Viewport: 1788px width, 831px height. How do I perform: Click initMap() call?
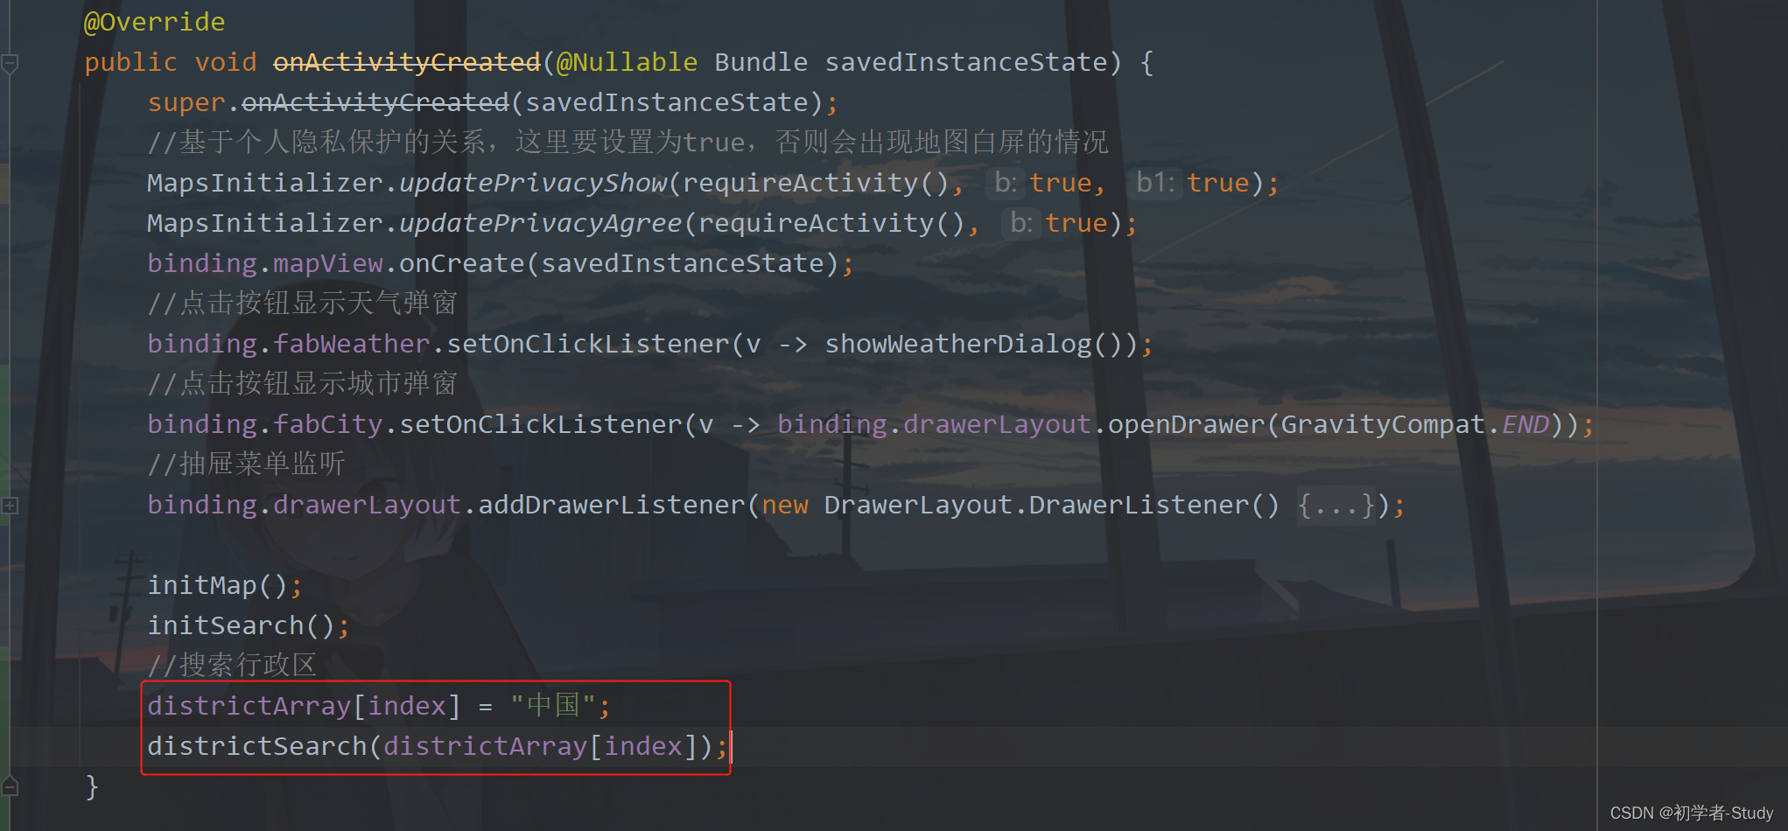(x=217, y=585)
